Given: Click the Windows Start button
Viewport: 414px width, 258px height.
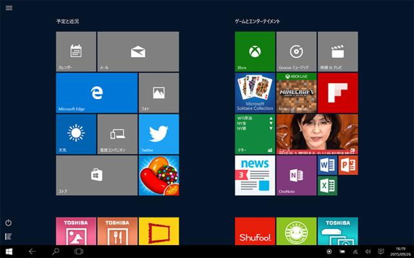Looking at the screenshot, I should point(9,252).
